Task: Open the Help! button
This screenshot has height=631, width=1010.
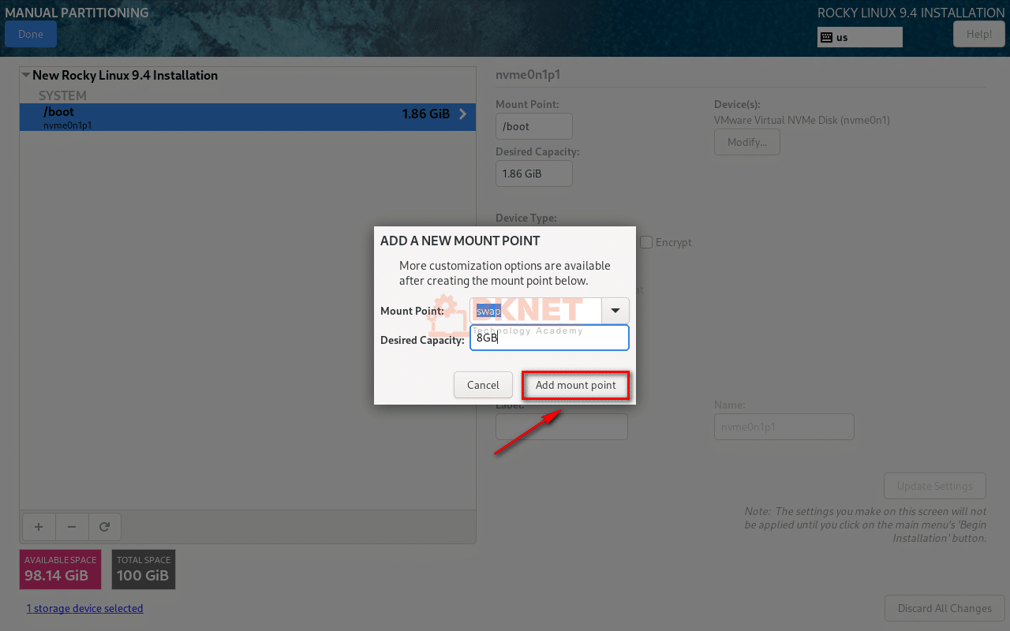Action: 978,34
